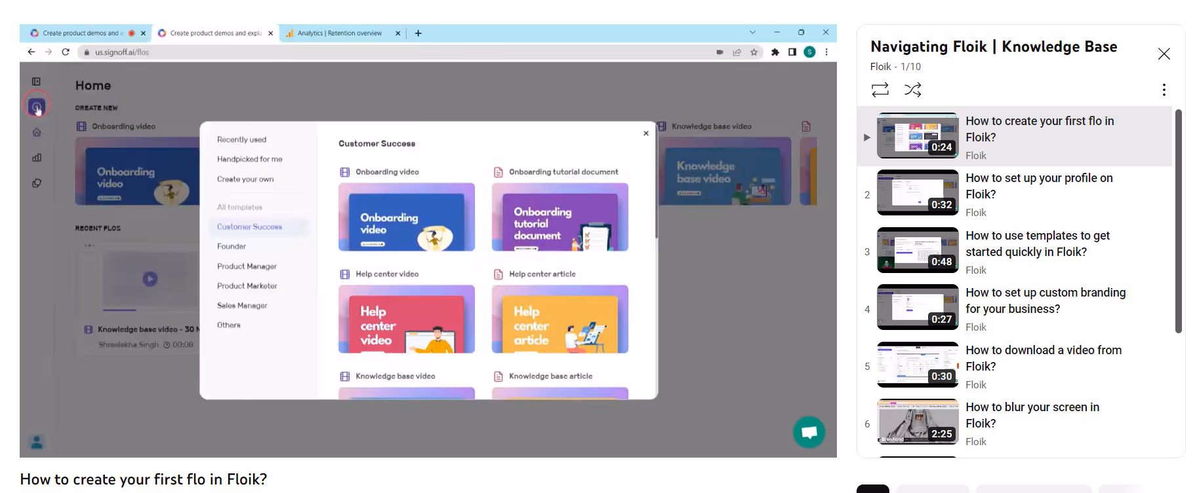Click the Knowledge base video card behind dialog
Screen dimensions: 1197x493
725,171
